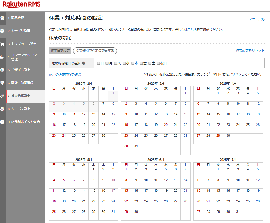Open the マニュアル link
This screenshot has height=223, width=270.
257,19
